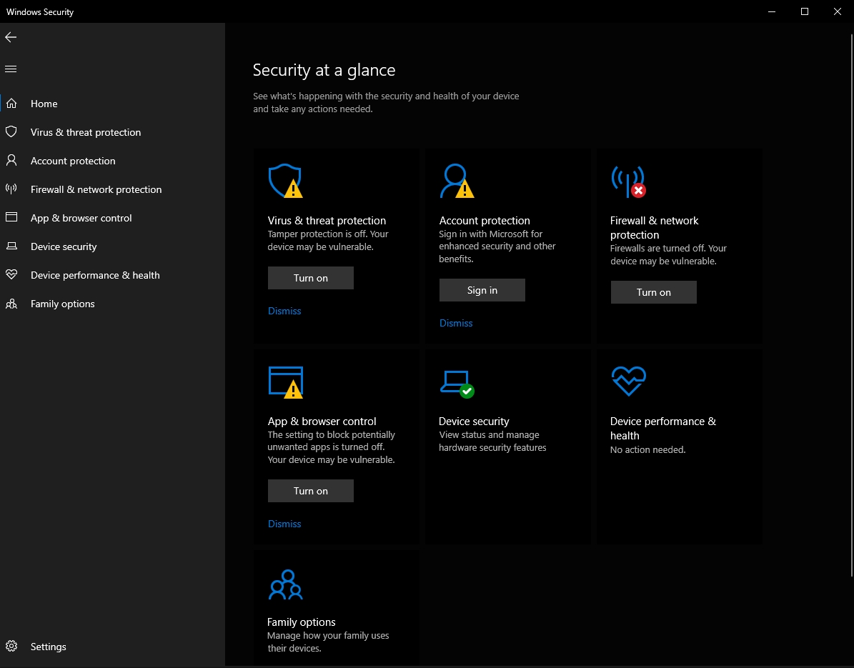Turn on blocking under App & browser control
Image resolution: width=854 pixels, height=668 pixels.
[x=310, y=491]
